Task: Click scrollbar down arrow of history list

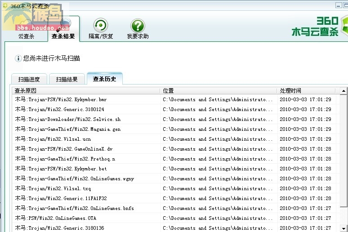Action: [x=344, y=228]
